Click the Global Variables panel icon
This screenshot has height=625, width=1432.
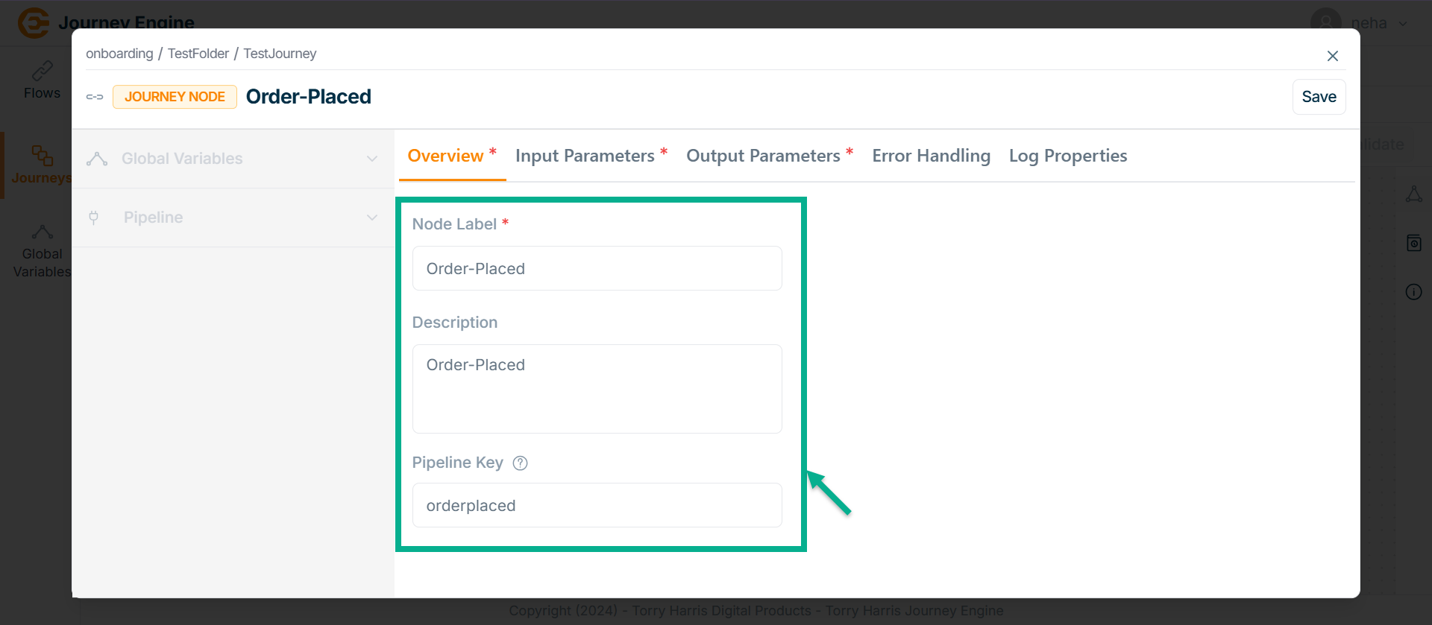click(x=97, y=159)
